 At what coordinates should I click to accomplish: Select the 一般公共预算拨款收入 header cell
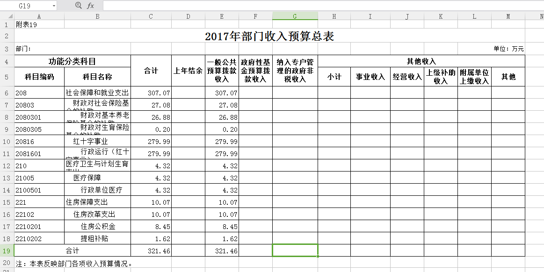pos(222,71)
